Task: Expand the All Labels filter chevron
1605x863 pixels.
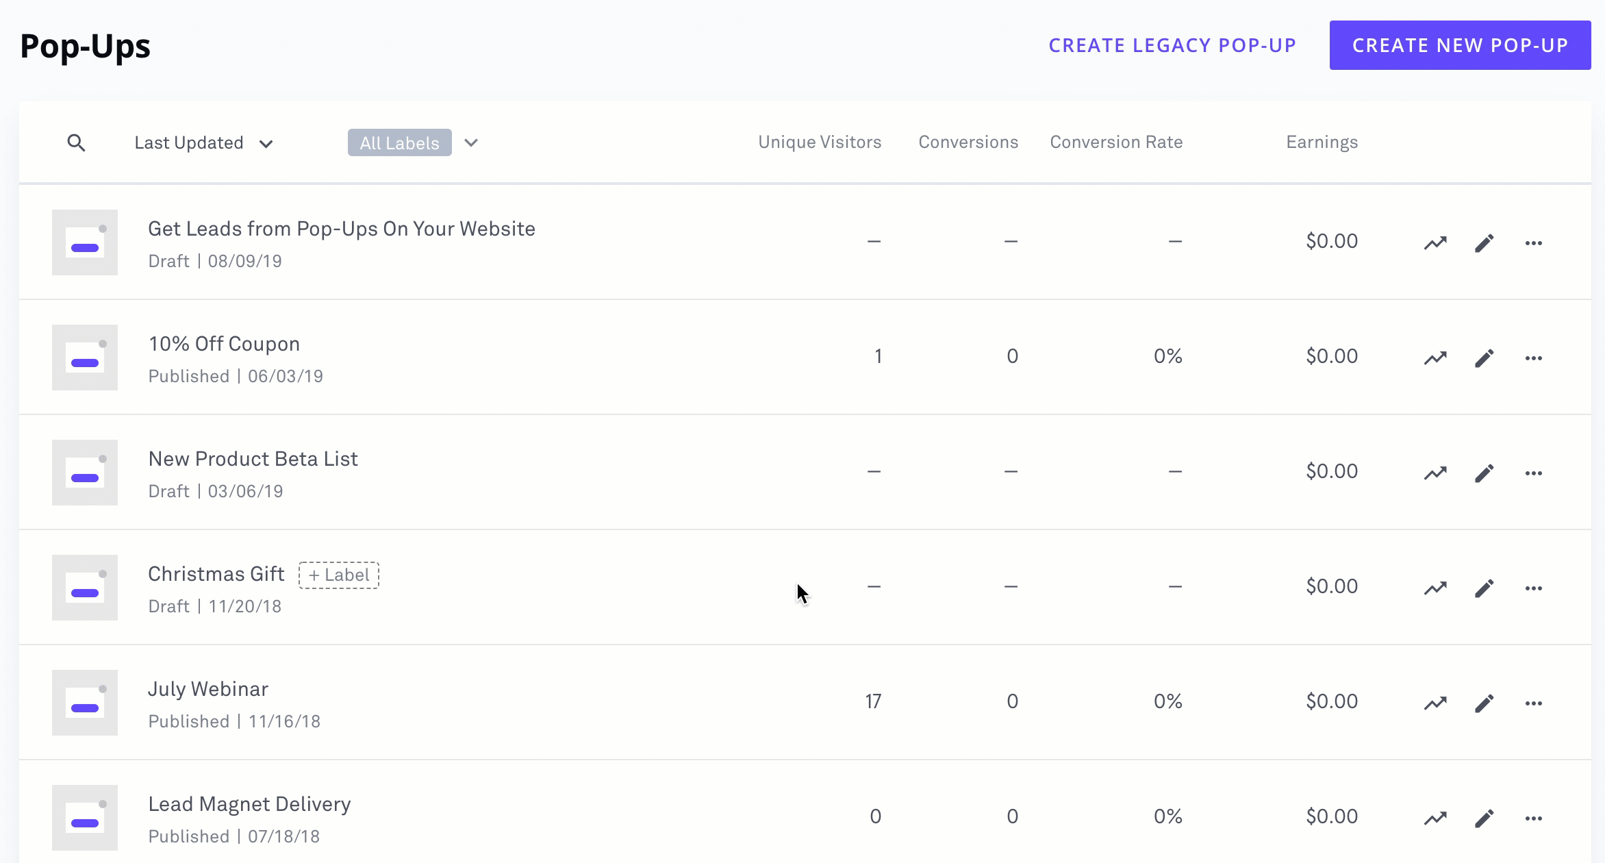Action: (x=470, y=142)
